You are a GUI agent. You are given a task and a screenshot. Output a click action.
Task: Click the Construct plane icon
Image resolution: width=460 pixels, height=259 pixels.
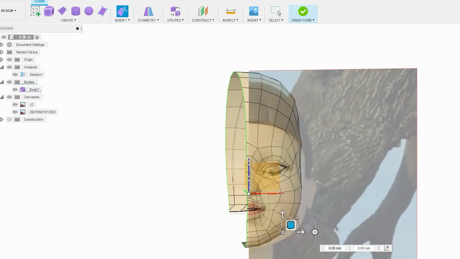point(203,11)
